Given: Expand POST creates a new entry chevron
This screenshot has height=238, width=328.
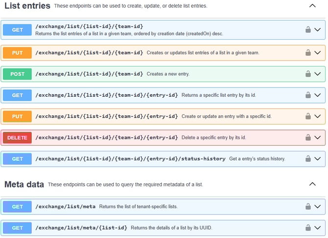Looking at the screenshot, I should [x=318, y=74].
